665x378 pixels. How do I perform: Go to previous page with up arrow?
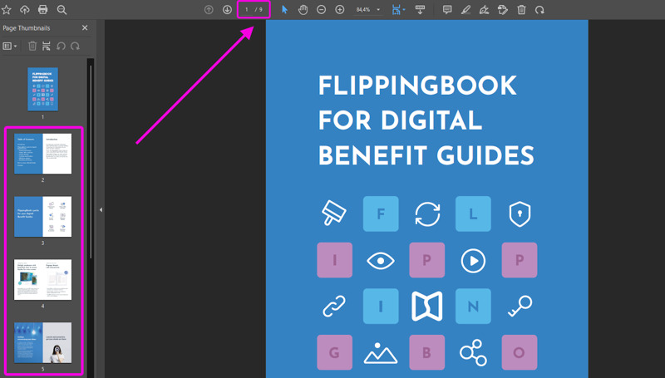(209, 10)
